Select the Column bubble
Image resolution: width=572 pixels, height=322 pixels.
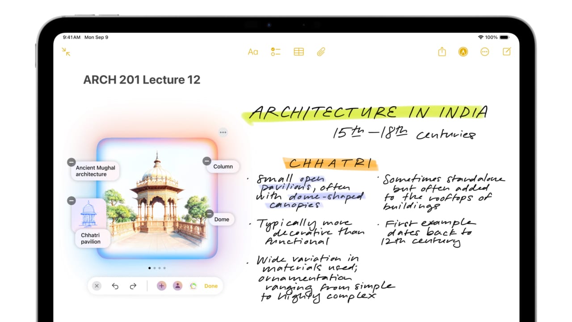pos(223,166)
